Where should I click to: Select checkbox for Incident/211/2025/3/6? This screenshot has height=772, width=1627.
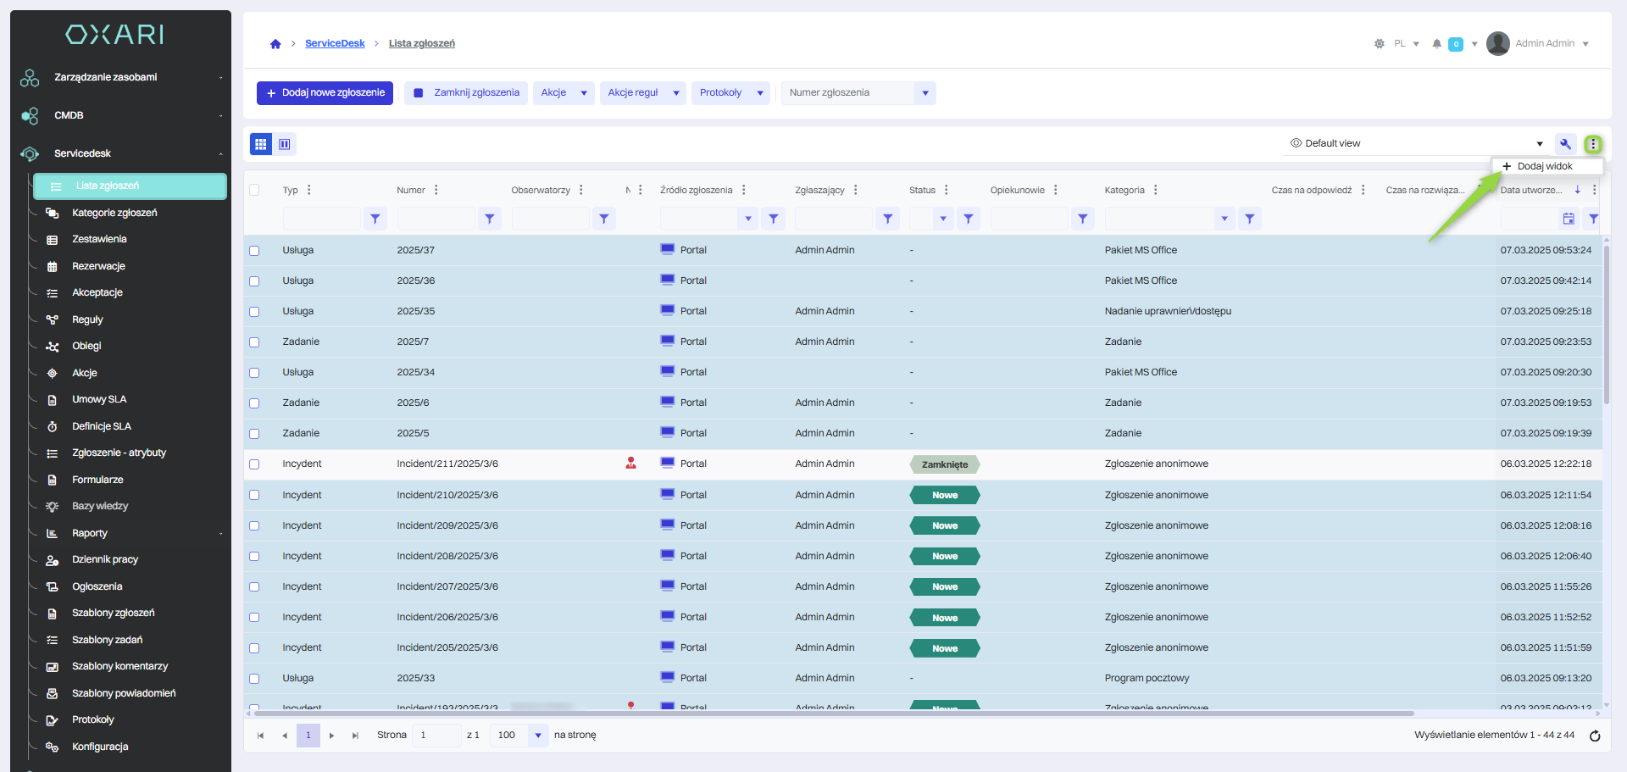click(x=254, y=464)
